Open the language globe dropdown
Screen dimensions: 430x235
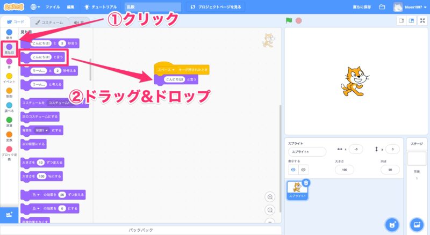point(36,7)
